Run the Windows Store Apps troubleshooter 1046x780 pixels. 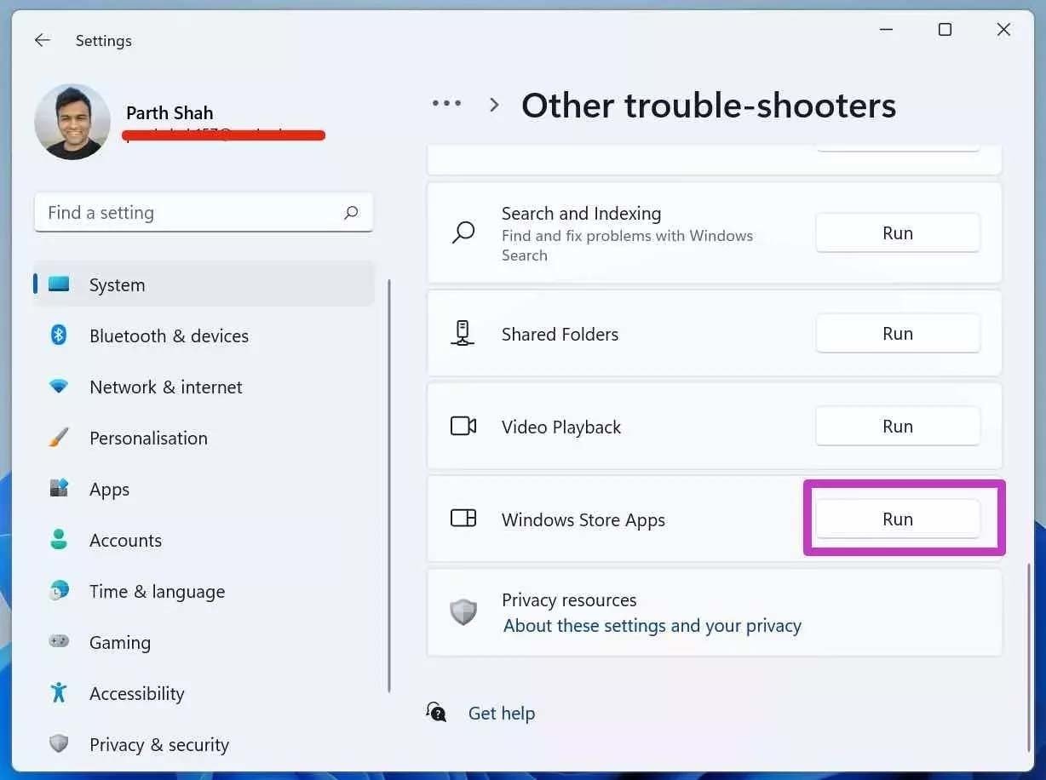pos(898,519)
